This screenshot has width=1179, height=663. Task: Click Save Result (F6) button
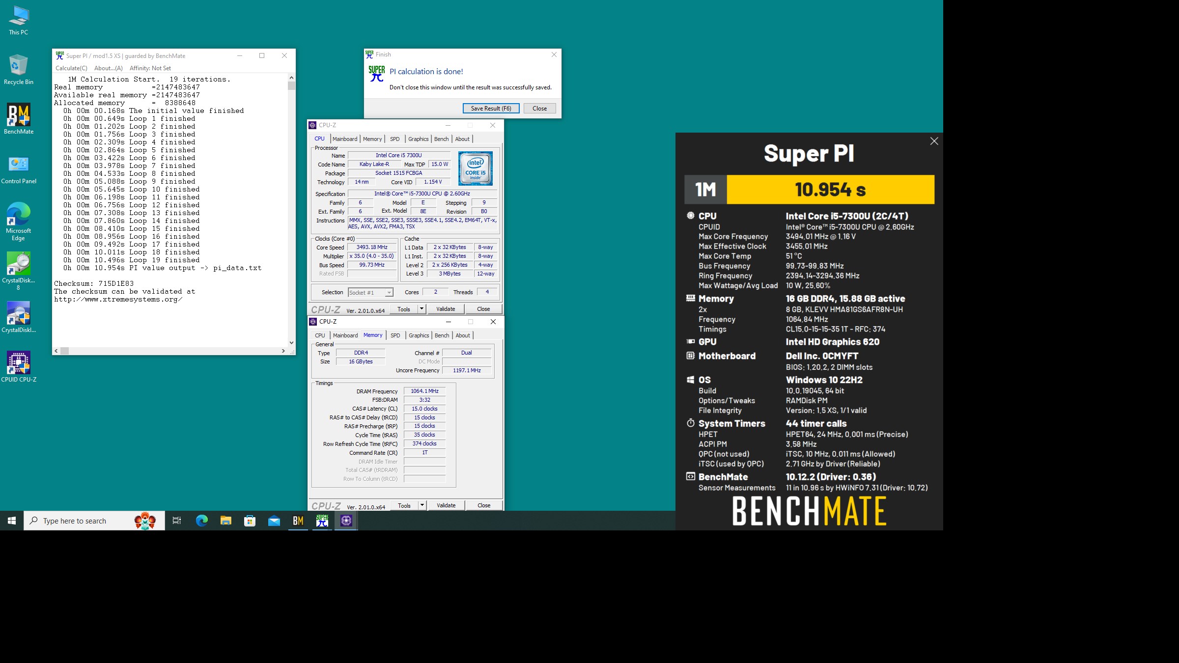(x=491, y=109)
